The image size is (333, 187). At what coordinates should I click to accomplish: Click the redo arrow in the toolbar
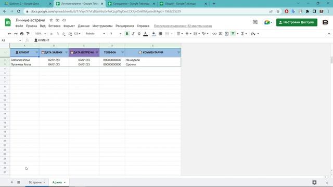(16, 34)
